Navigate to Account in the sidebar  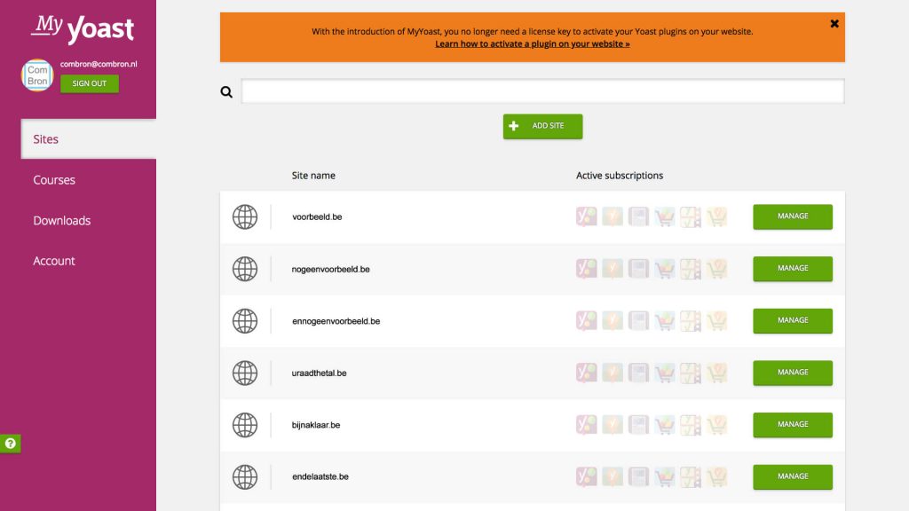click(54, 262)
